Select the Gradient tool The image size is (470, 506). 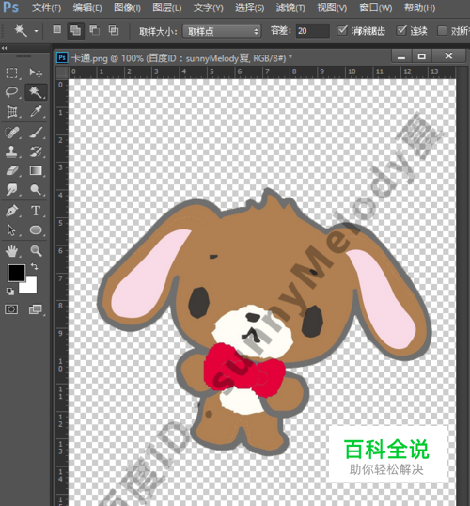tap(36, 171)
